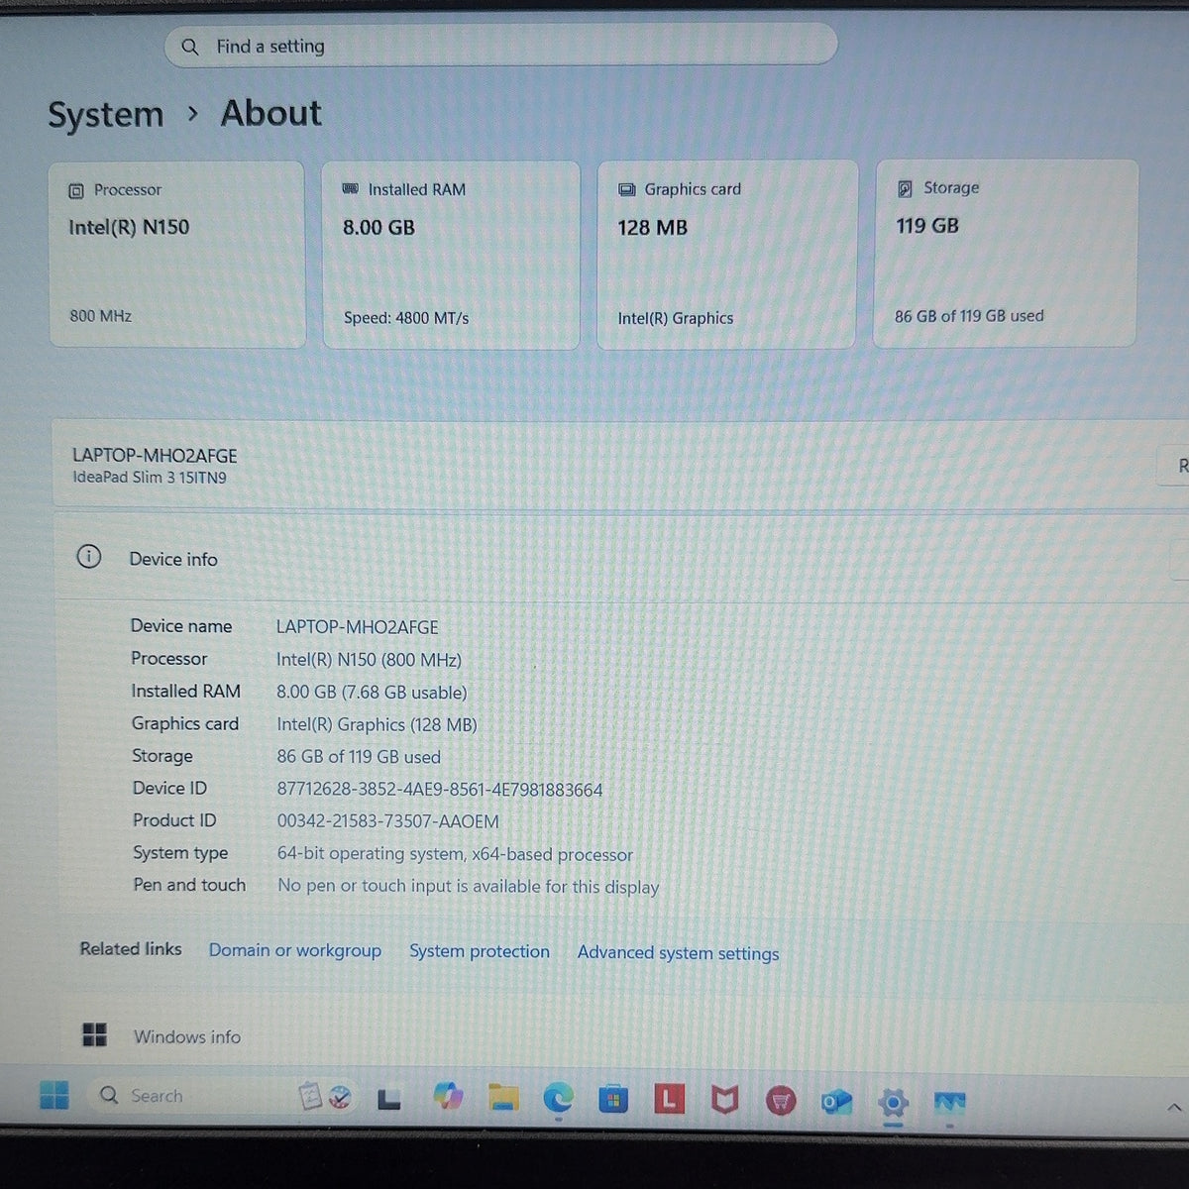Show hidden icons chevron in system tray

point(1174,1107)
